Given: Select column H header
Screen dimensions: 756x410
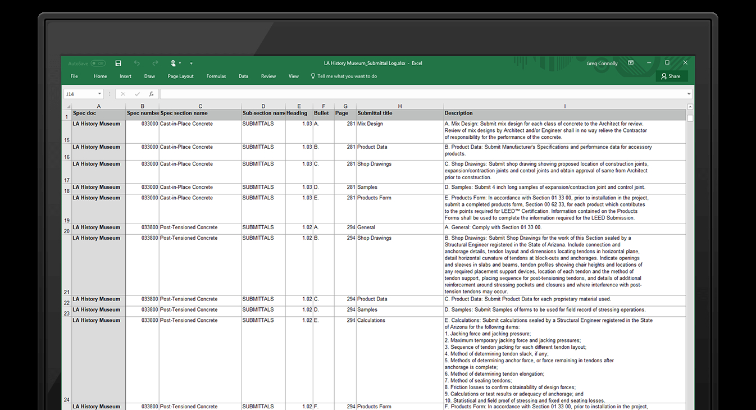Looking at the screenshot, I should pyautogui.click(x=400, y=106).
